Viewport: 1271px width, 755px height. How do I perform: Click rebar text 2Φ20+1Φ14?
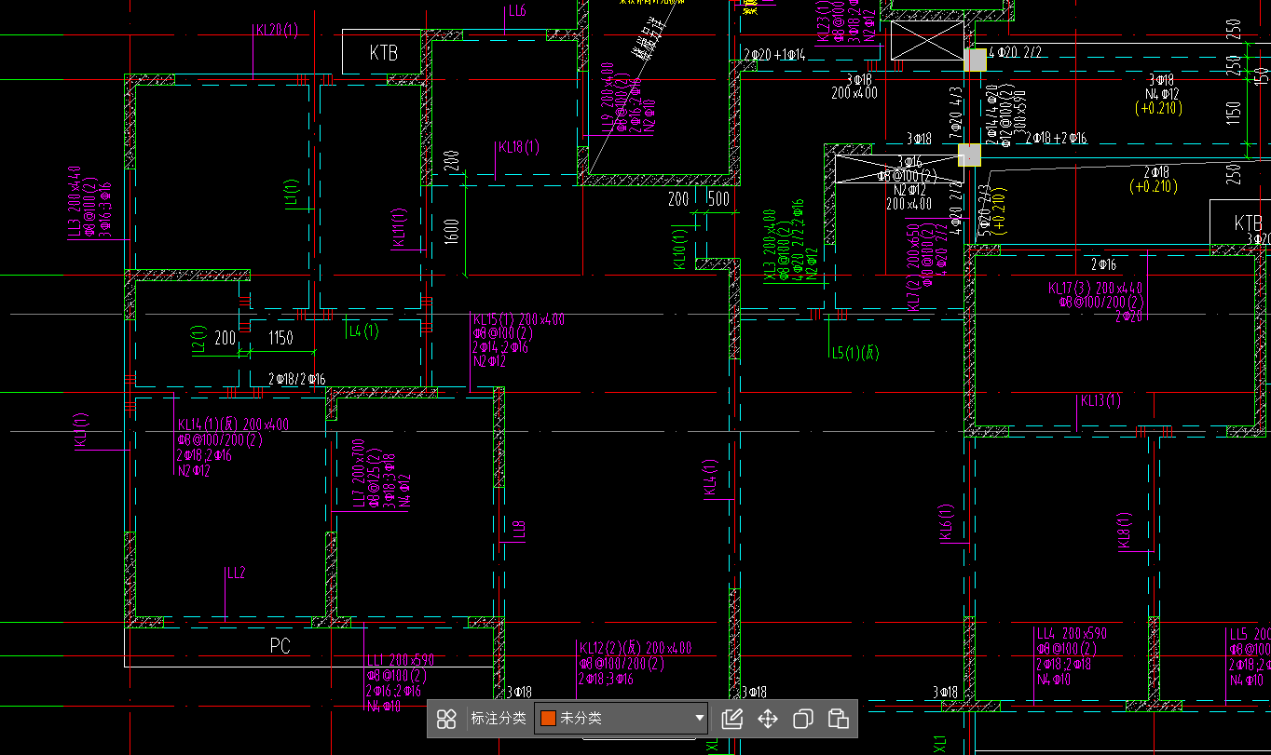pos(774,56)
